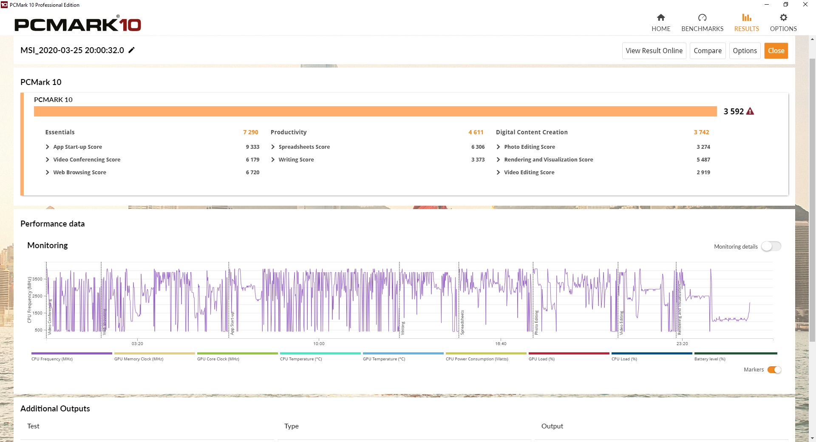Viewport: 816px width, 442px height.
Task: Click the red warning triangle beside 3 592
Action: [750, 111]
